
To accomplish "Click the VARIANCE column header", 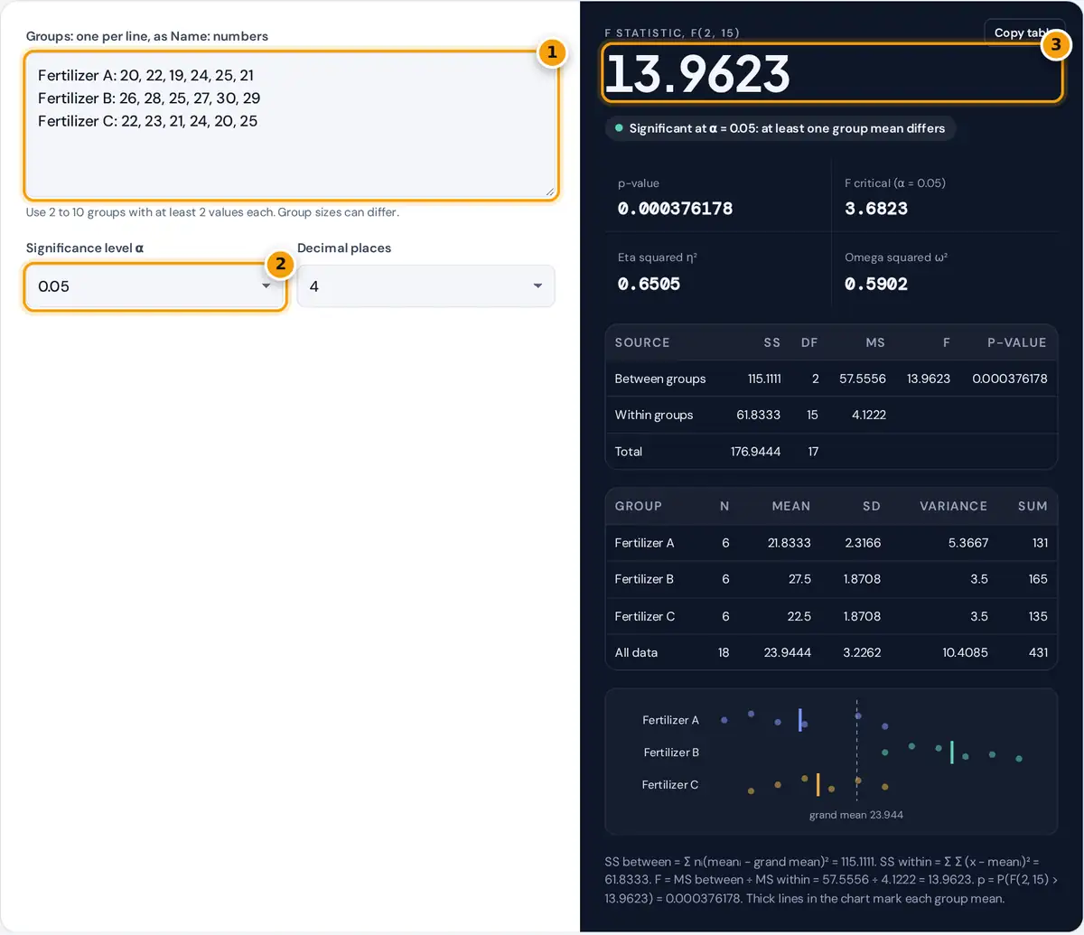I will click(953, 506).
